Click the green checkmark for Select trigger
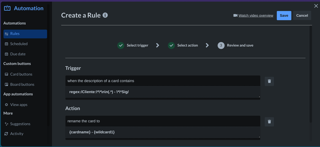This screenshot has width=320, height=147. pyautogui.click(x=121, y=45)
